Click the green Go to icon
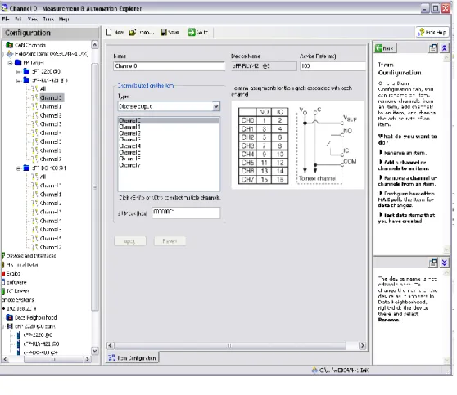This screenshot has height=395, width=457. pyautogui.click(x=192, y=33)
